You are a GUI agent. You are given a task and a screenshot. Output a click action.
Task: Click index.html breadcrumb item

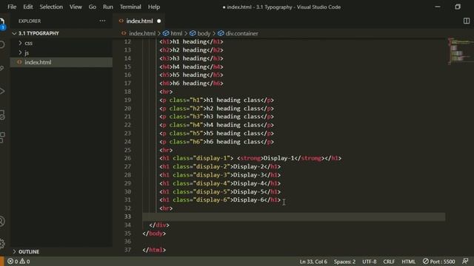coord(138,33)
